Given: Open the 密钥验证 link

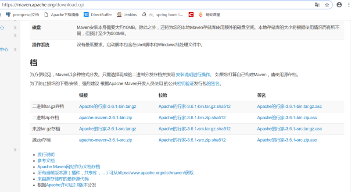Looking at the screenshot, I should click(185, 83).
